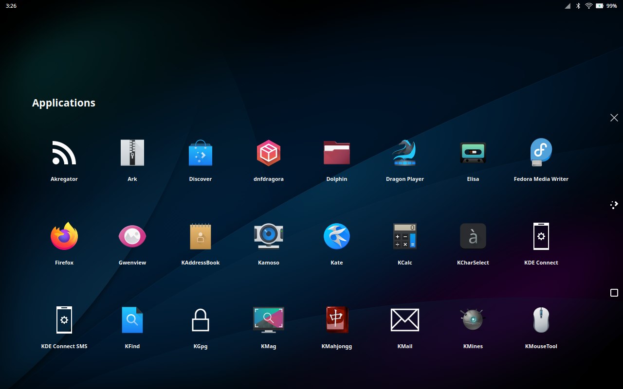This screenshot has width=623, height=389.
Task: Open the Kate text editor
Action: 337,236
